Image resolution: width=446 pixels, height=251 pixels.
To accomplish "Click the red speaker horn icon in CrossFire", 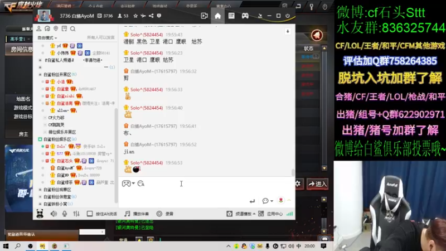I will click(x=317, y=36).
